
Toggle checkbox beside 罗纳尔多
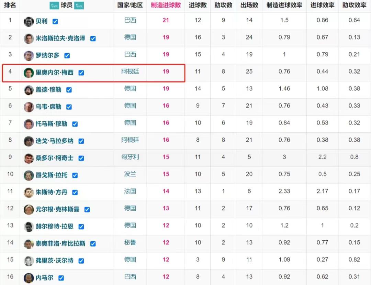coord(67,56)
